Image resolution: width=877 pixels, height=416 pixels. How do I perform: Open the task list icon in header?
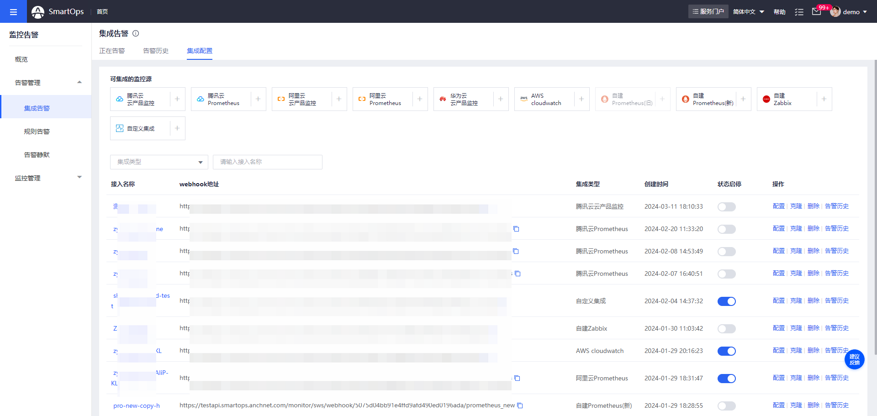799,12
